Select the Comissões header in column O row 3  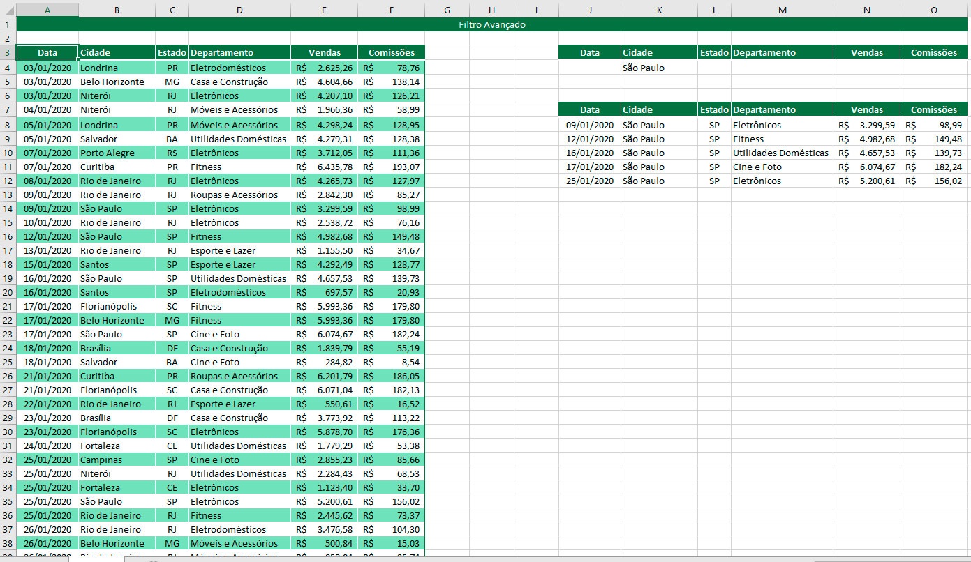(934, 52)
